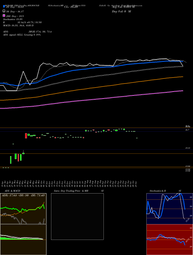Click the 'CL: 16.20' closing price label
Viewport: 193px width, 255px height.
[x=71, y=7]
